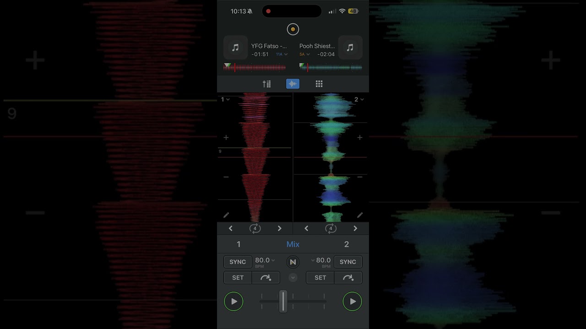Toggle SYNC on deck 1

pos(238,262)
